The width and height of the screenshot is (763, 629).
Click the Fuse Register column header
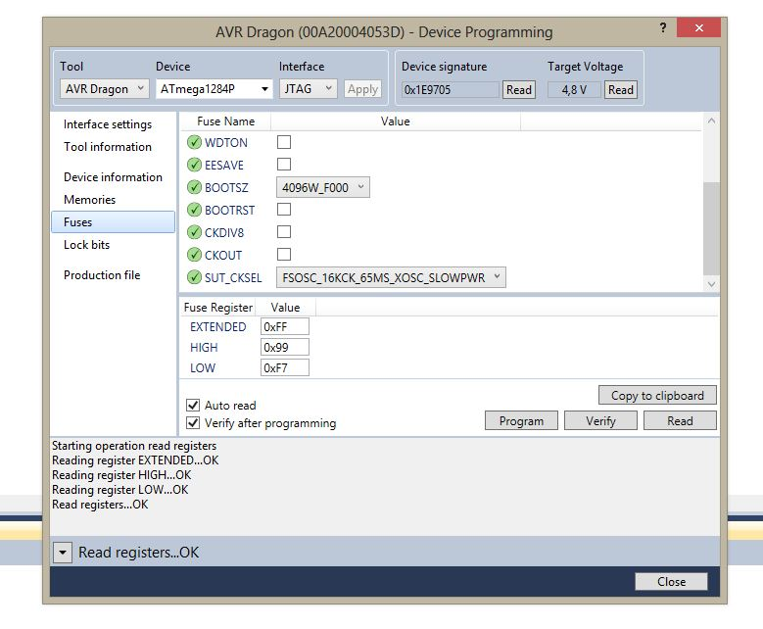[x=218, y=308]
